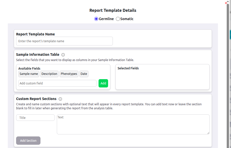Click the scrollbar up arrow
231x148 pixels.
pos(228,1)
